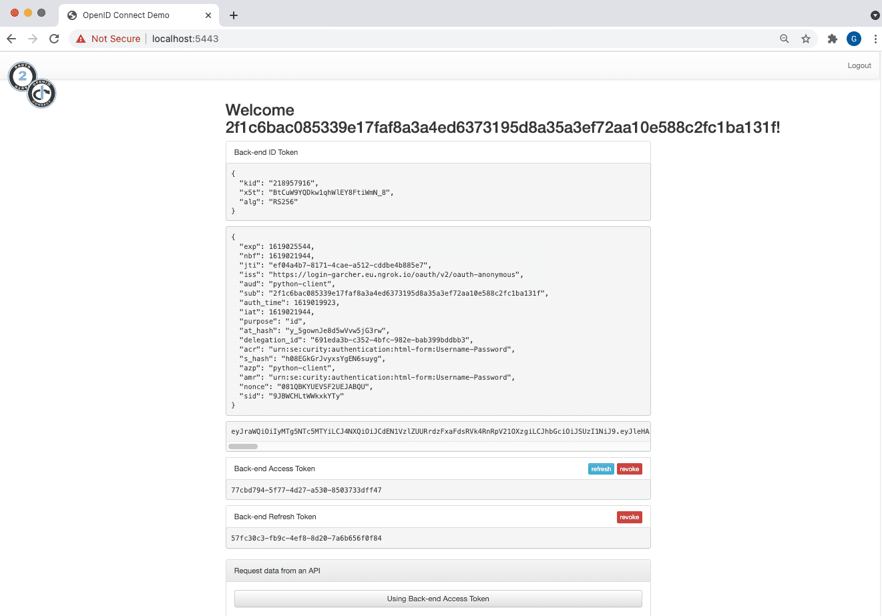Reload the page with the refresh icon
Screen dimensions: 882x616
pyautogui.click(x=54, y=39)
